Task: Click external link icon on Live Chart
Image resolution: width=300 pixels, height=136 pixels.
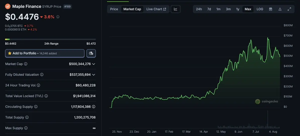Action: [165, 9]
